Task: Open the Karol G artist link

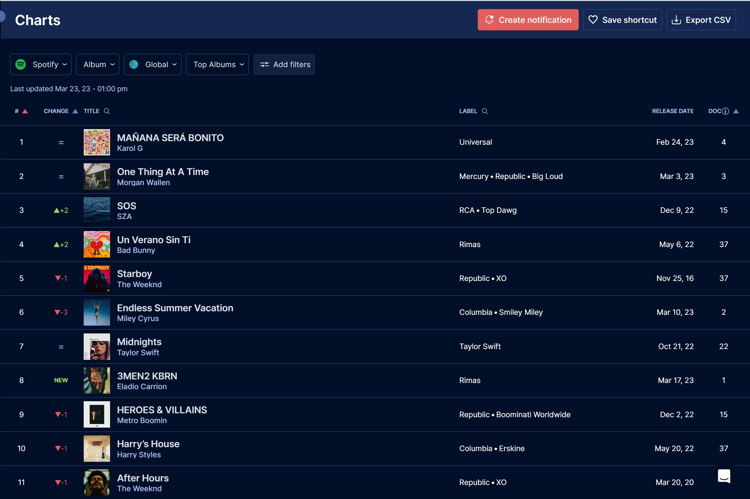Action: (130, 148)
